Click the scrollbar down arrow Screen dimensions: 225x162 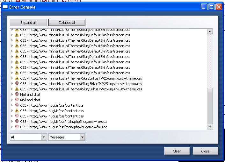(x=210, y=127)
